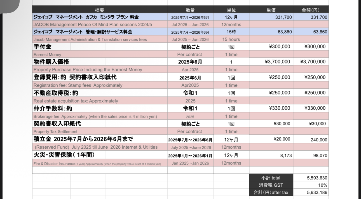This screenshot has width=361, height=199.
Task: Select the ¥3,700,000 amount cell in 金額 column
Action: (311, 62)
